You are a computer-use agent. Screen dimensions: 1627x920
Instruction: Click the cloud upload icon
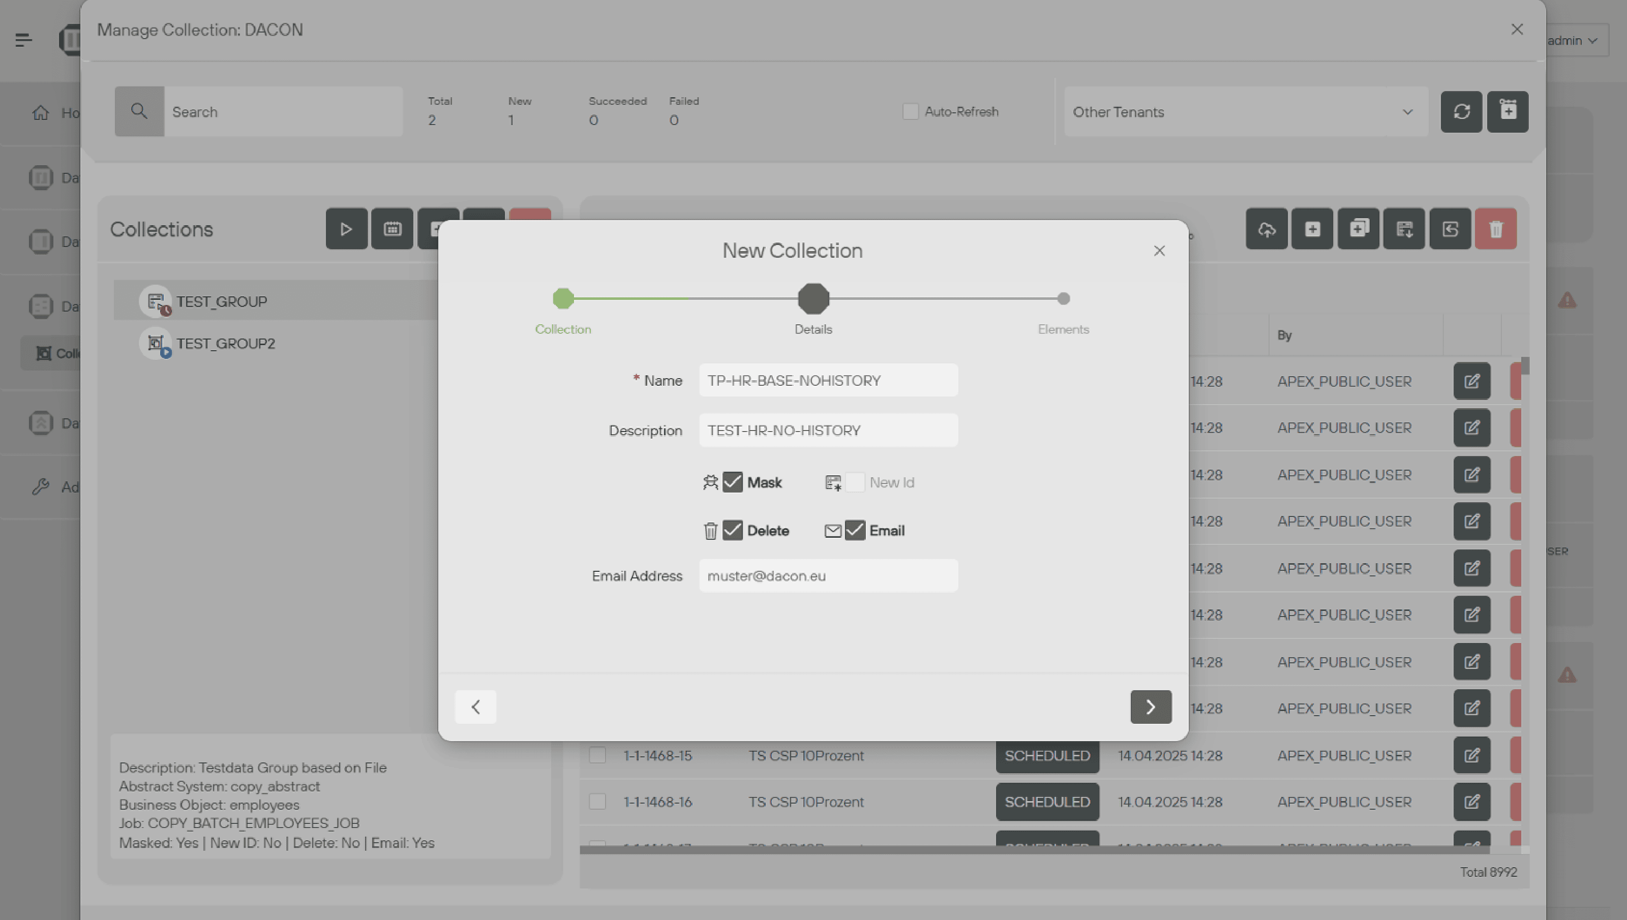coord(1266,229)
